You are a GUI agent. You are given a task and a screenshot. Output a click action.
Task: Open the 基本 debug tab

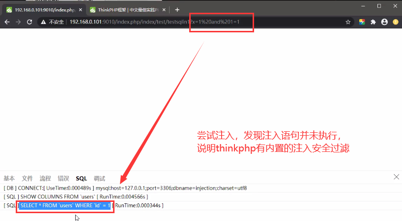[9, 178]
